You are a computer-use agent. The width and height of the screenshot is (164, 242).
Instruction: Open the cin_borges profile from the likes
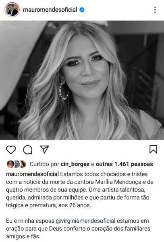pos(75,164)
